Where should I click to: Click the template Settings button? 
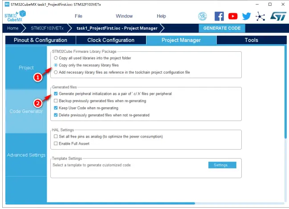[222, 165]
